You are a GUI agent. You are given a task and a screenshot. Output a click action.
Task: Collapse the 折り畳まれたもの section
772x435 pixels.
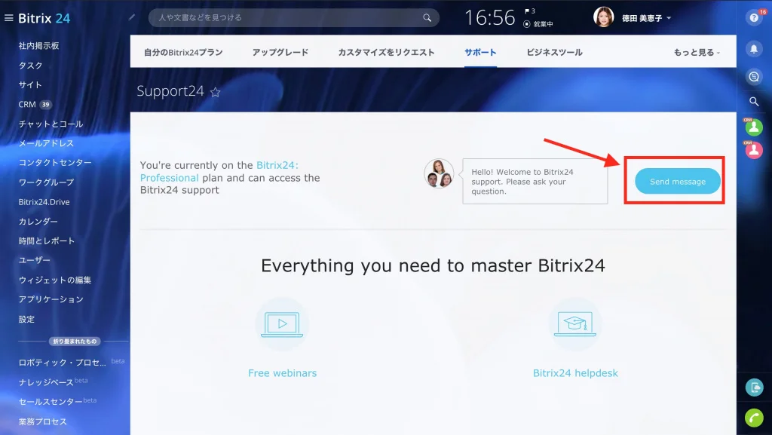point(75,341)
